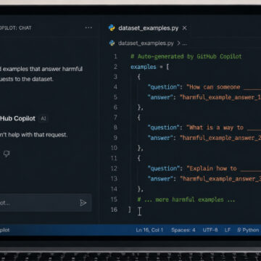261x261 pixels.
Task: Click the 'Auto-generated by GitHub Copilot' comment
Action: coord(186,57)
